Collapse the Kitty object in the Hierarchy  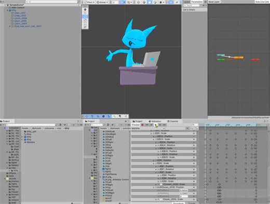(x=7, y=10)
